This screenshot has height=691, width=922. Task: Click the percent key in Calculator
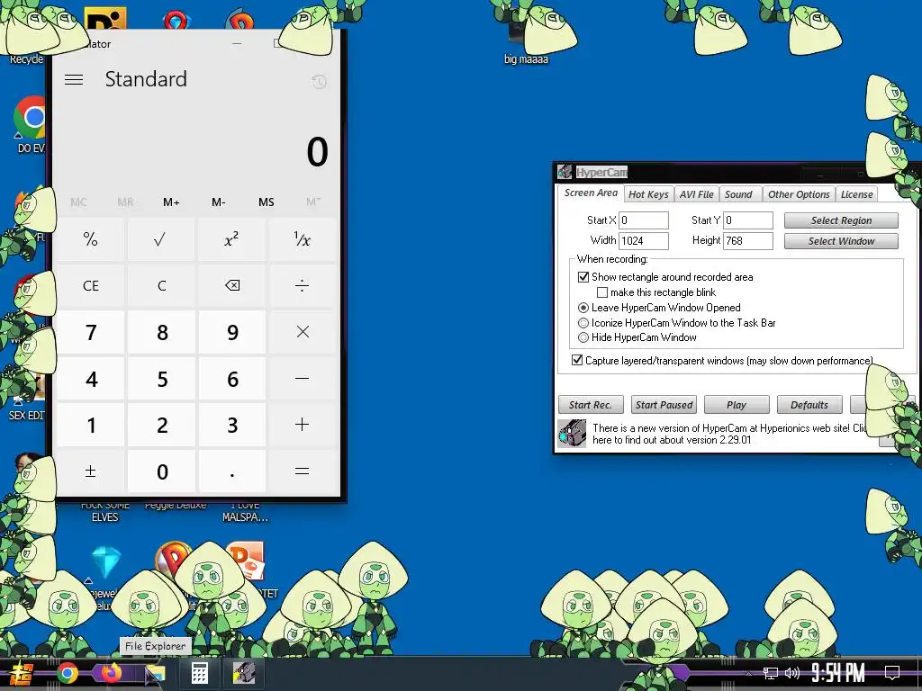91,239
